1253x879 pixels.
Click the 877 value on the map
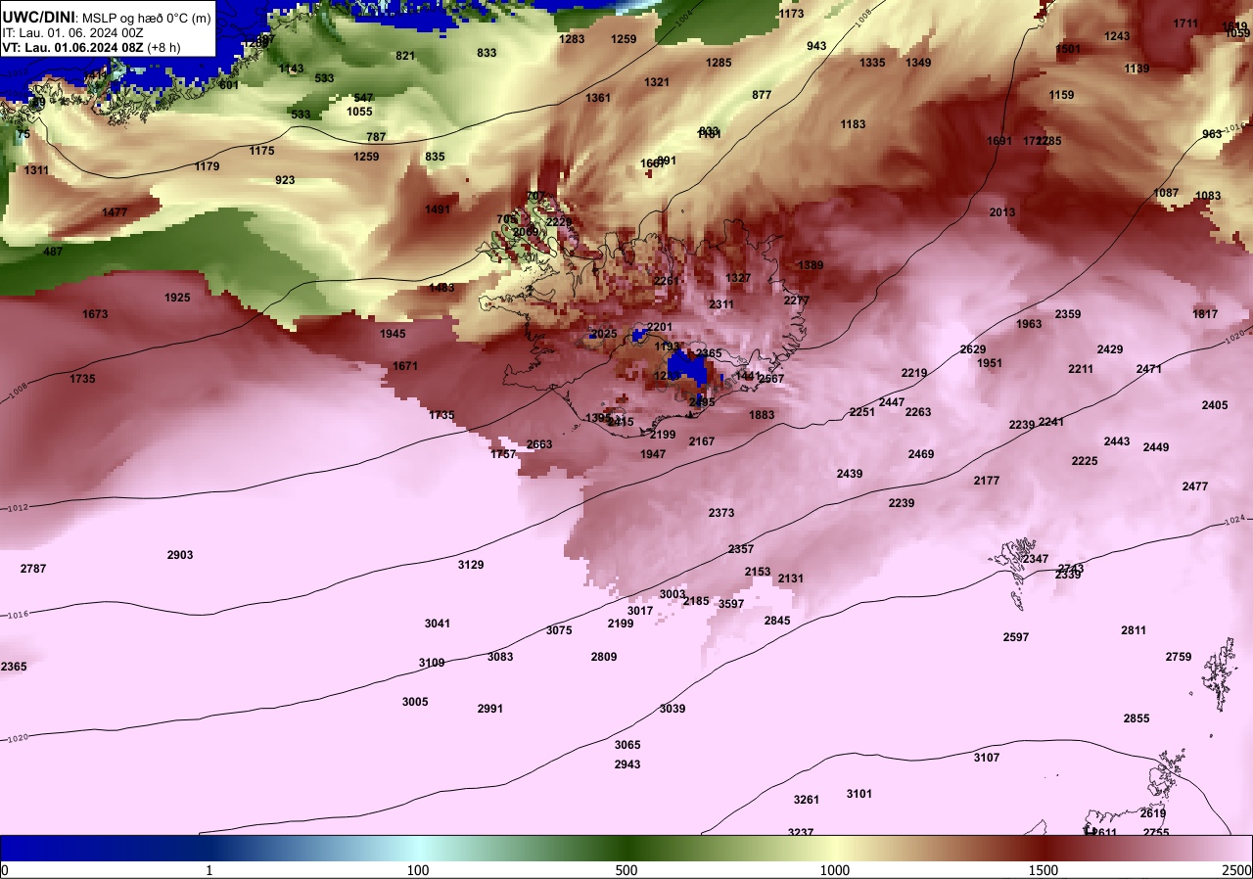click(x=762, y=95)
